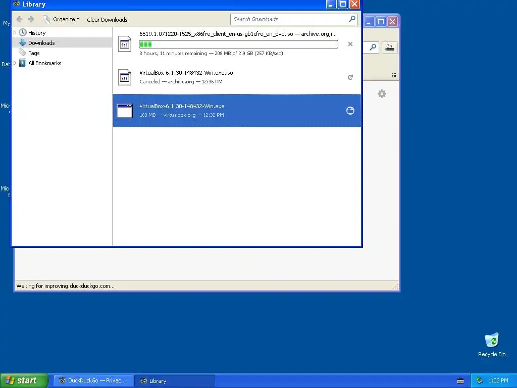Click the system tray clock
This screenshot has height=388, width=517.
tap(498, 381)
